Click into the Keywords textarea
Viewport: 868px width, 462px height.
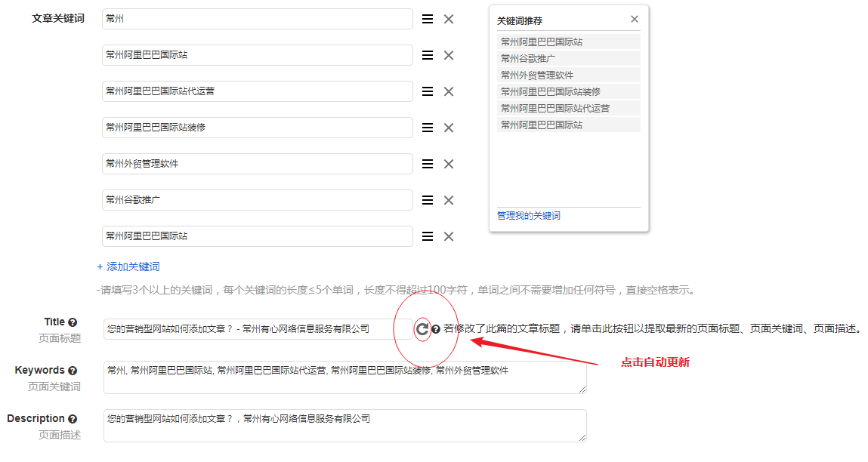344,377
